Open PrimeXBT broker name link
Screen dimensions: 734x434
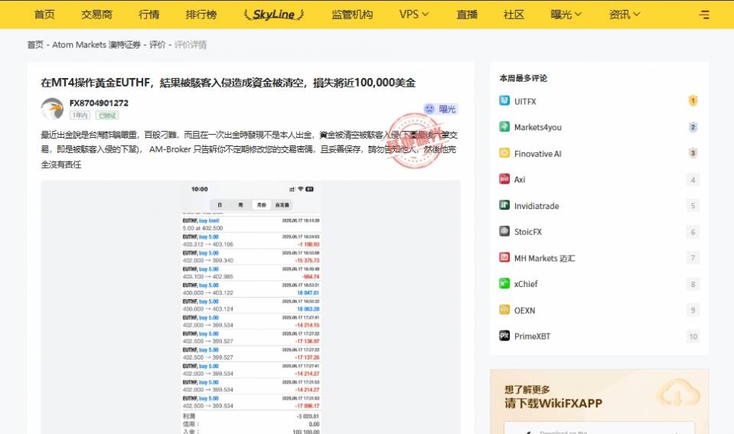[x=532, y=336]
